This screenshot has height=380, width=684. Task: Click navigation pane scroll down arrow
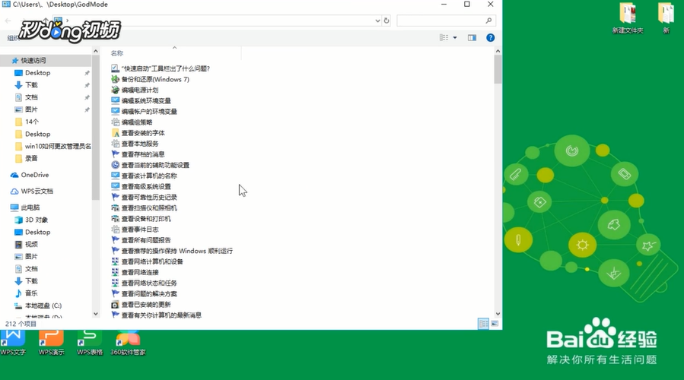[x=96, y=314]
